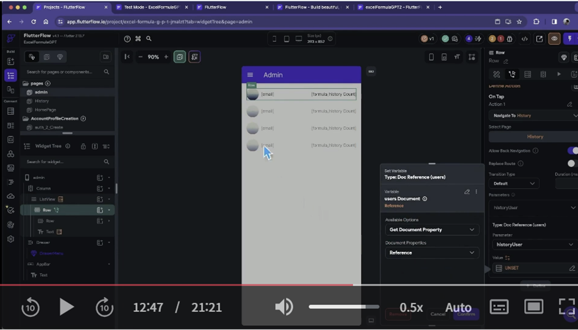Play the video

coord(67,307)
